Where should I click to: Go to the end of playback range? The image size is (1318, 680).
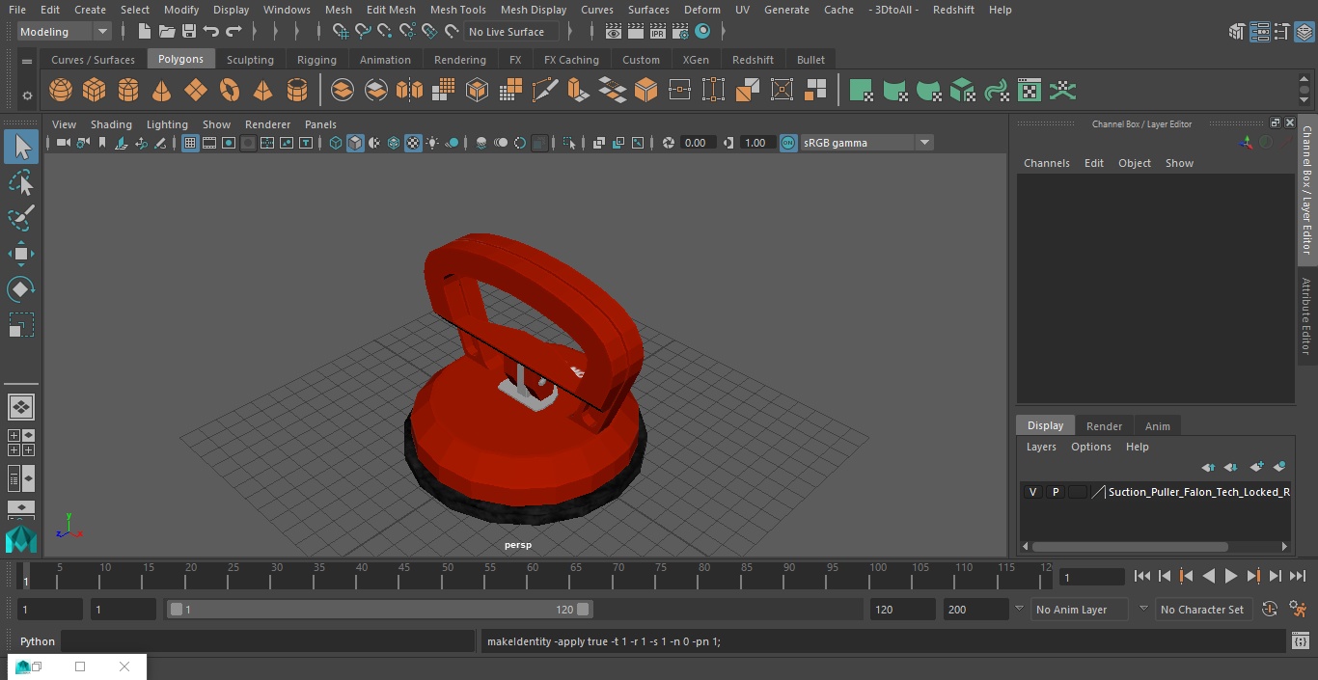[x=1298, y=576]
